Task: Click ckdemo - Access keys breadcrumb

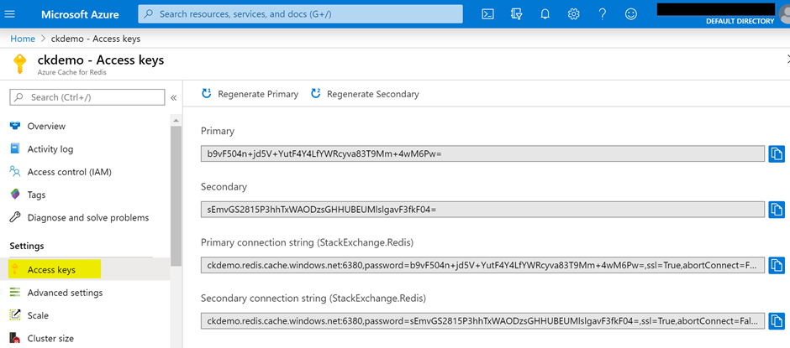Action: point(96,39)
